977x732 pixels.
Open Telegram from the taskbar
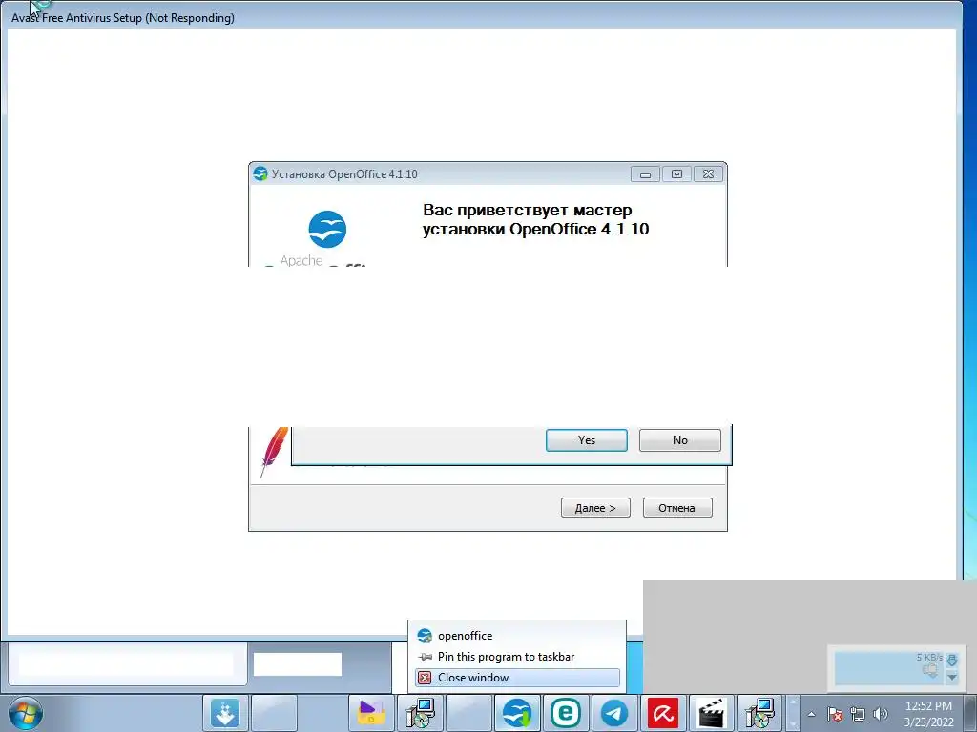pos(614,713)
